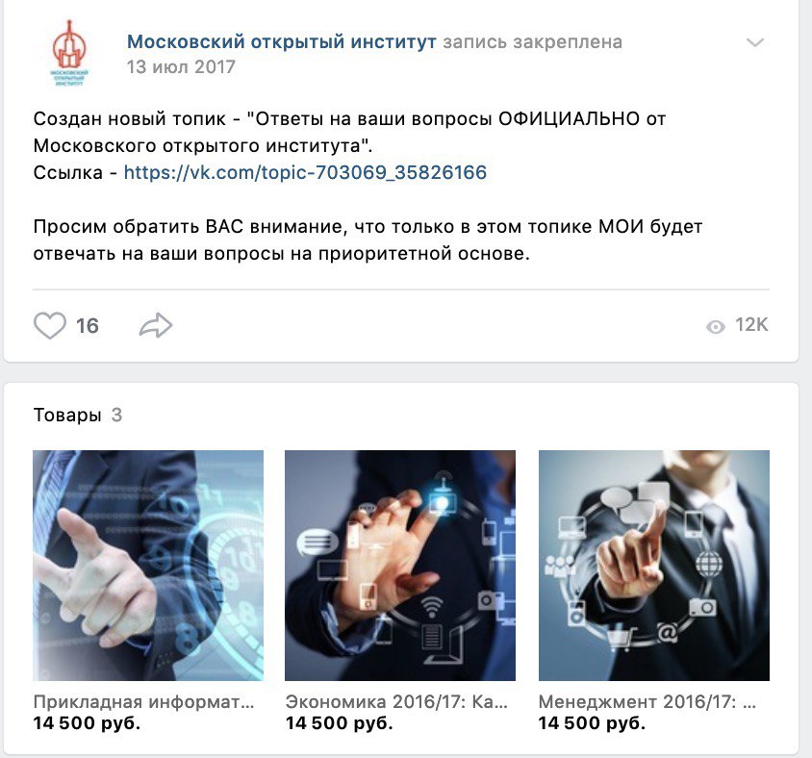
Task: Click the запись закреплена pinned label
Action: pyautogui.click(x=532, y=42)
